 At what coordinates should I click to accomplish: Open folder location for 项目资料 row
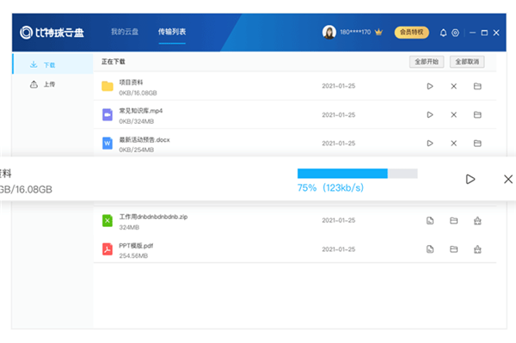tap(477, 86)
